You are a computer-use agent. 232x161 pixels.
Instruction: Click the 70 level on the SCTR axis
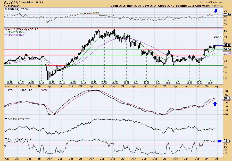[x=226, y=143]
